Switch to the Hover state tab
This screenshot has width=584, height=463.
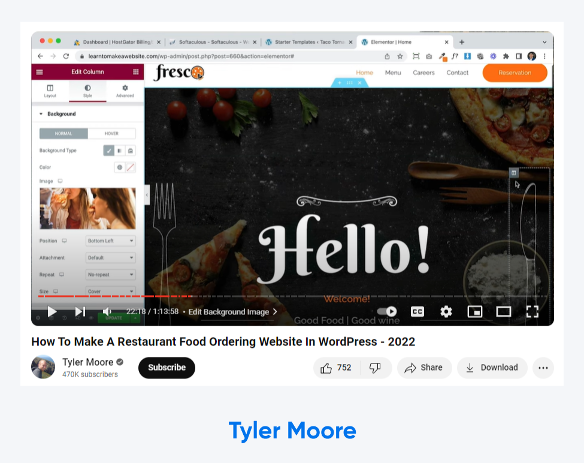pyautogui.click(x=111, y=134)
